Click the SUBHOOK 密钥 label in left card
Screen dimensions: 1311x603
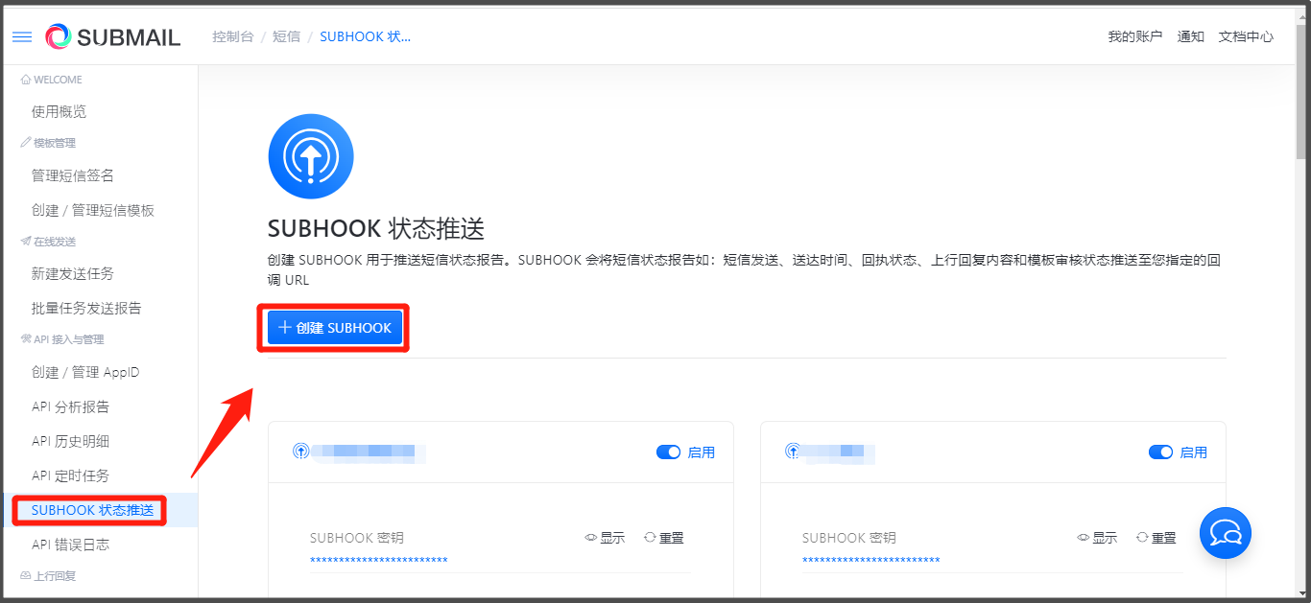click(x=357, y=538)
